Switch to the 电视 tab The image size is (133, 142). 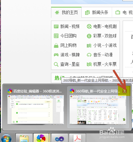122,13
